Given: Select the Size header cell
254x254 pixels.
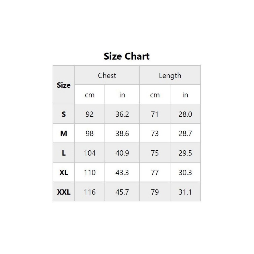Looking at the screenshot, I should tap(63, 85).
